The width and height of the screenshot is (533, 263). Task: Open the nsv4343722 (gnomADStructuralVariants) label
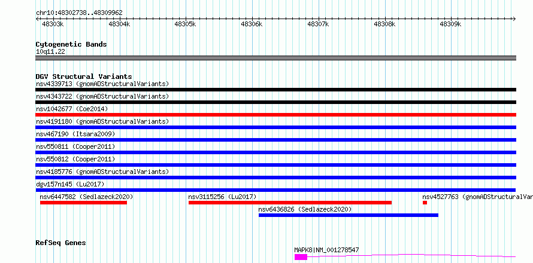pyautogui.click(x=102, y=96)
